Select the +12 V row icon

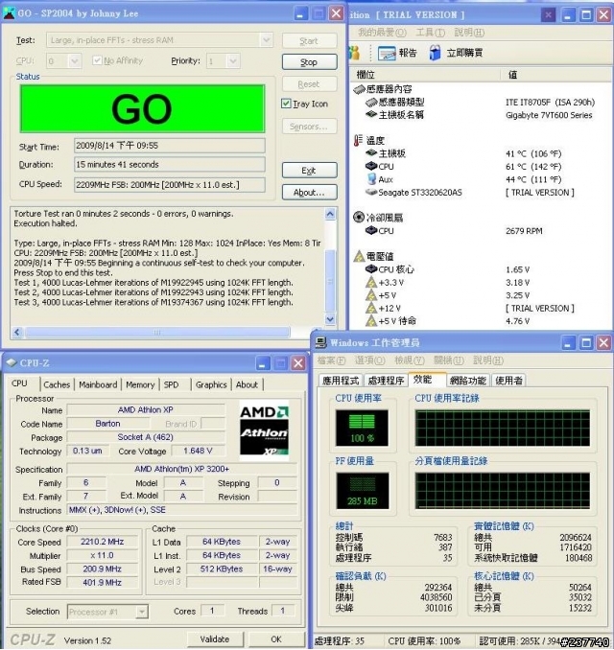371,308
